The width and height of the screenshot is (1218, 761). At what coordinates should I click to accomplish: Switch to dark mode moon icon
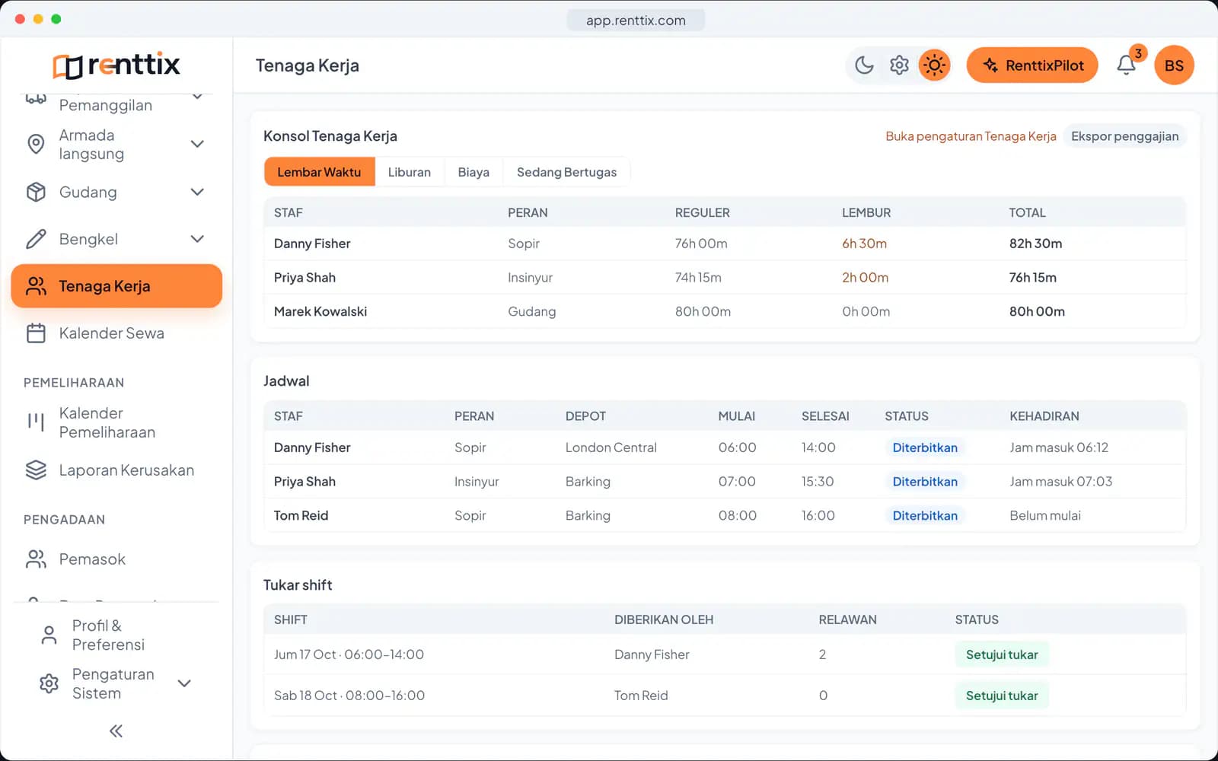(864, 65)
